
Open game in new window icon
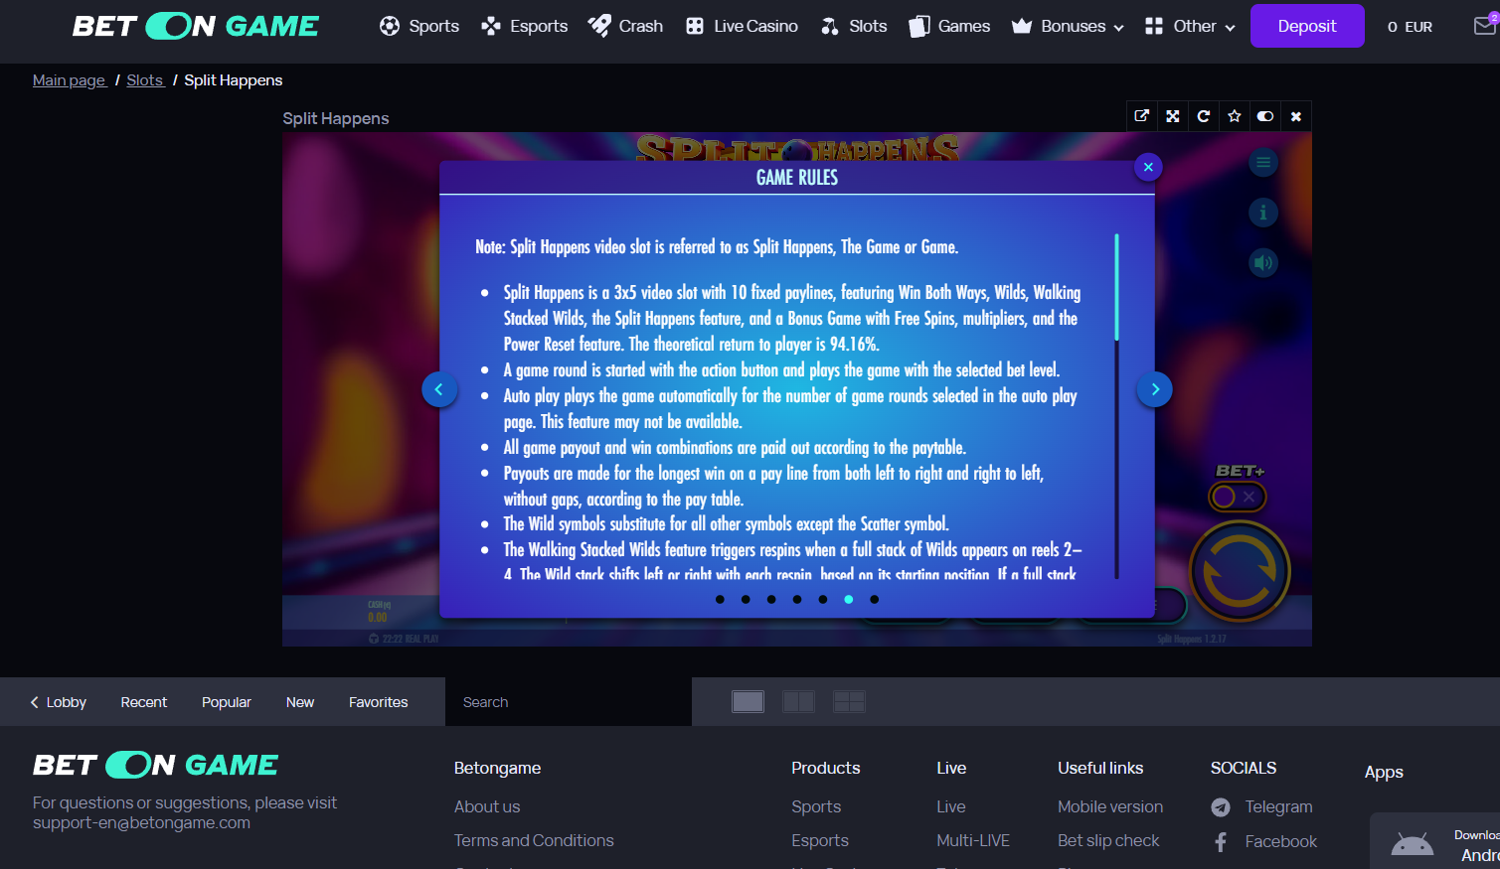point(1142,116)
